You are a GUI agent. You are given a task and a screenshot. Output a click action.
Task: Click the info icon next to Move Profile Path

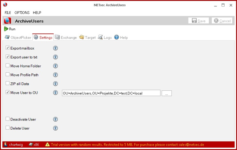(55, 75)
